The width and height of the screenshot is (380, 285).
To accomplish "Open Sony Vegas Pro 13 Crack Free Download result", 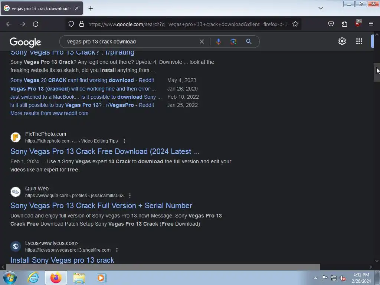I will (105, 151).
